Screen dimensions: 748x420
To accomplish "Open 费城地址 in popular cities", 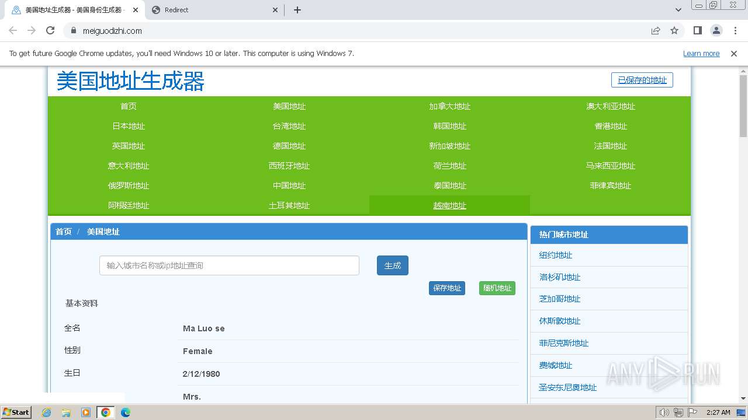I will click(556, 365).
